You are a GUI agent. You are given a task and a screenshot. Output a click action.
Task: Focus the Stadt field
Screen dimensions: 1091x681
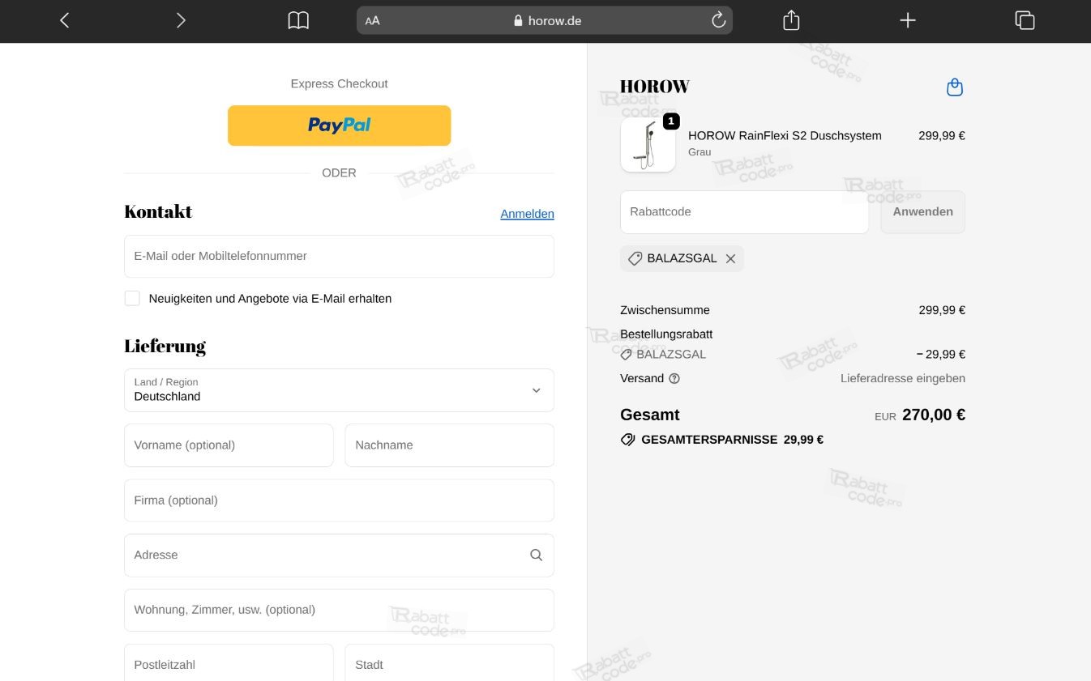[x=450, y=664]
